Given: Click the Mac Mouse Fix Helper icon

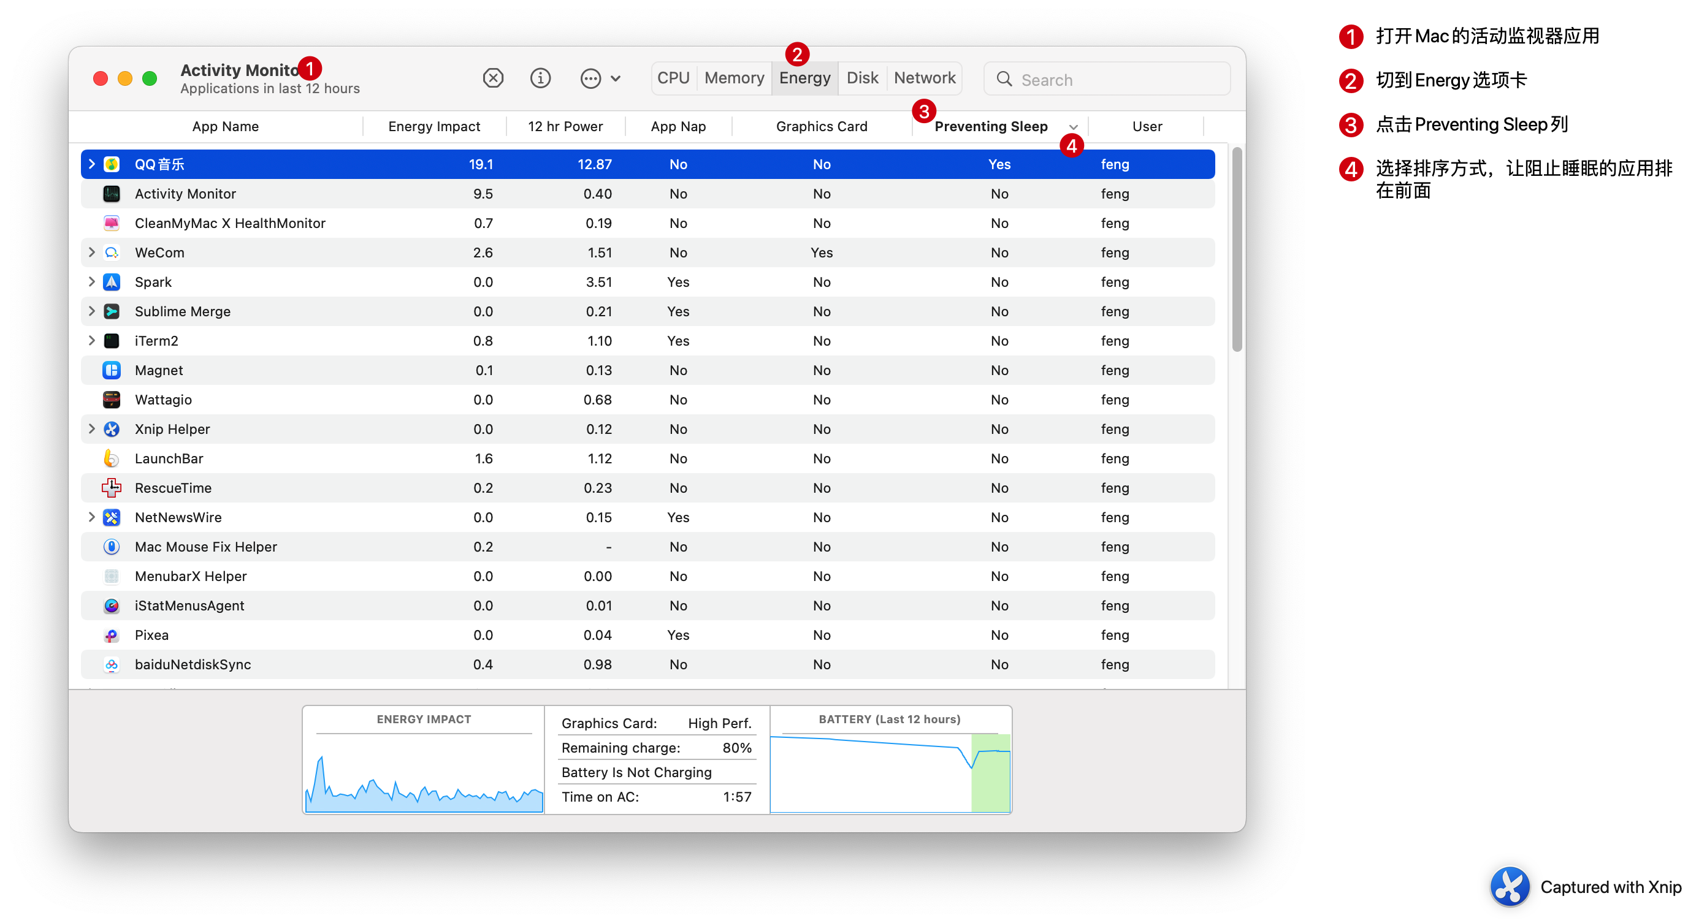Looking at the screenshot, I should click(x=112, y=547).
